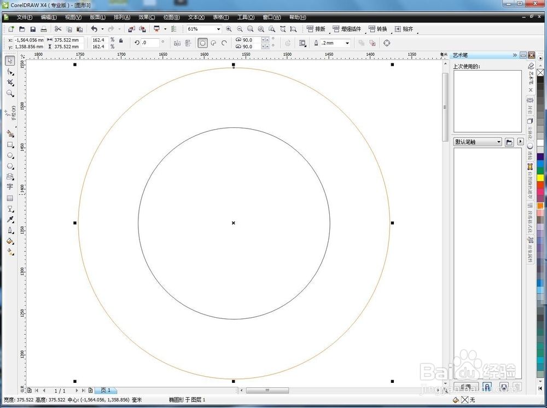Click the 贴齐 snap button
Viewport: 547px width, 408px height.
point(404,29)
